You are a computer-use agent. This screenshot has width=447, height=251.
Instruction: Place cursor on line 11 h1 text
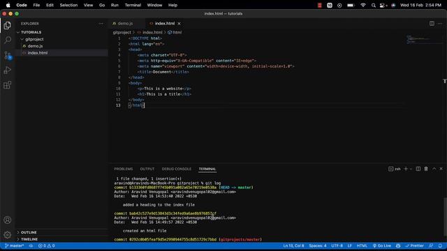pos(163,94)
